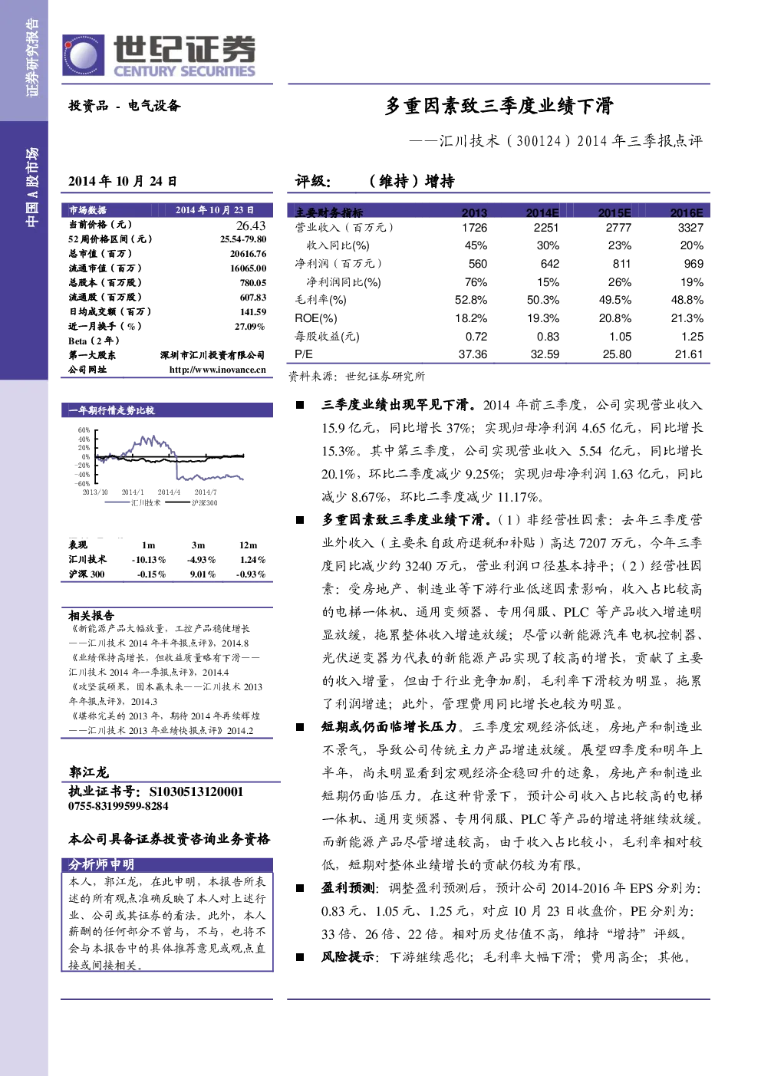Select the current price value 26.43

(x=251, y=225)
